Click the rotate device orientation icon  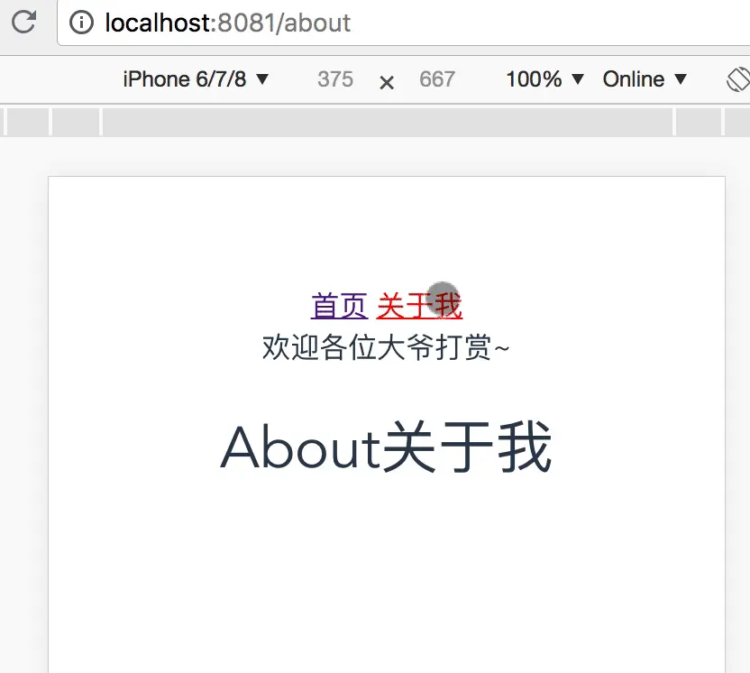click(x=737, y=78)
